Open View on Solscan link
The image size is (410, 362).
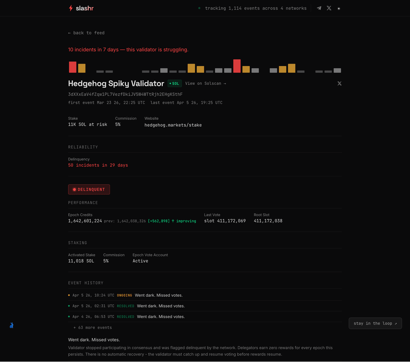coord(206,83)
